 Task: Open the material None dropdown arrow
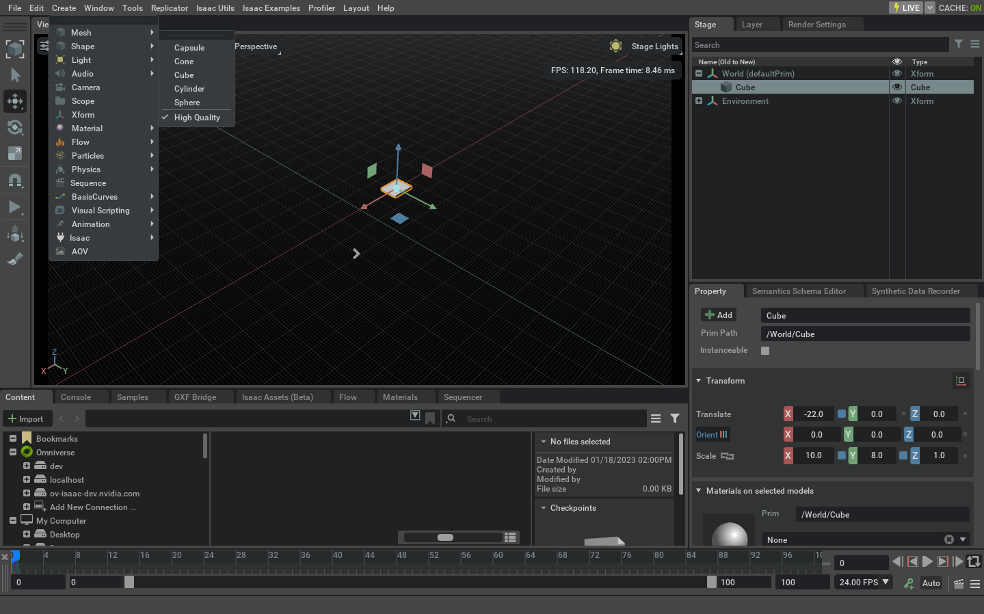coord(963,539)
